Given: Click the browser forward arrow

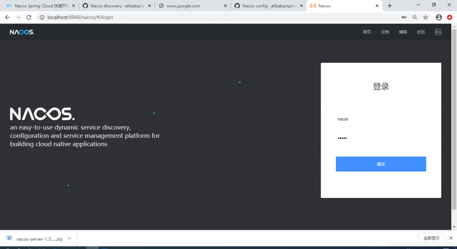Looking at the screenshot, I should [18, 17].
